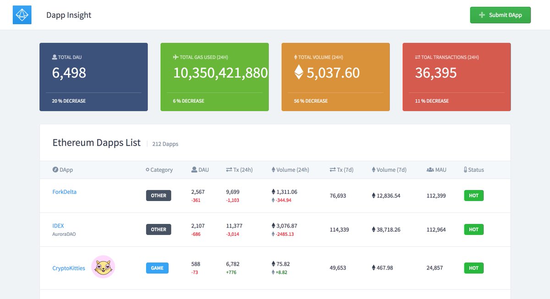Click the Dapp Insight logo icon
Image resolution: width=550 pixels, height=299 pixels.
[x=22, y=15]
